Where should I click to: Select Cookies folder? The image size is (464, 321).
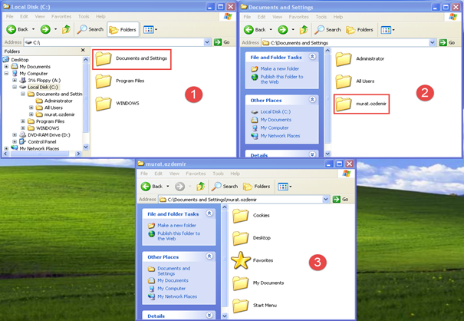tap(252, 216)
